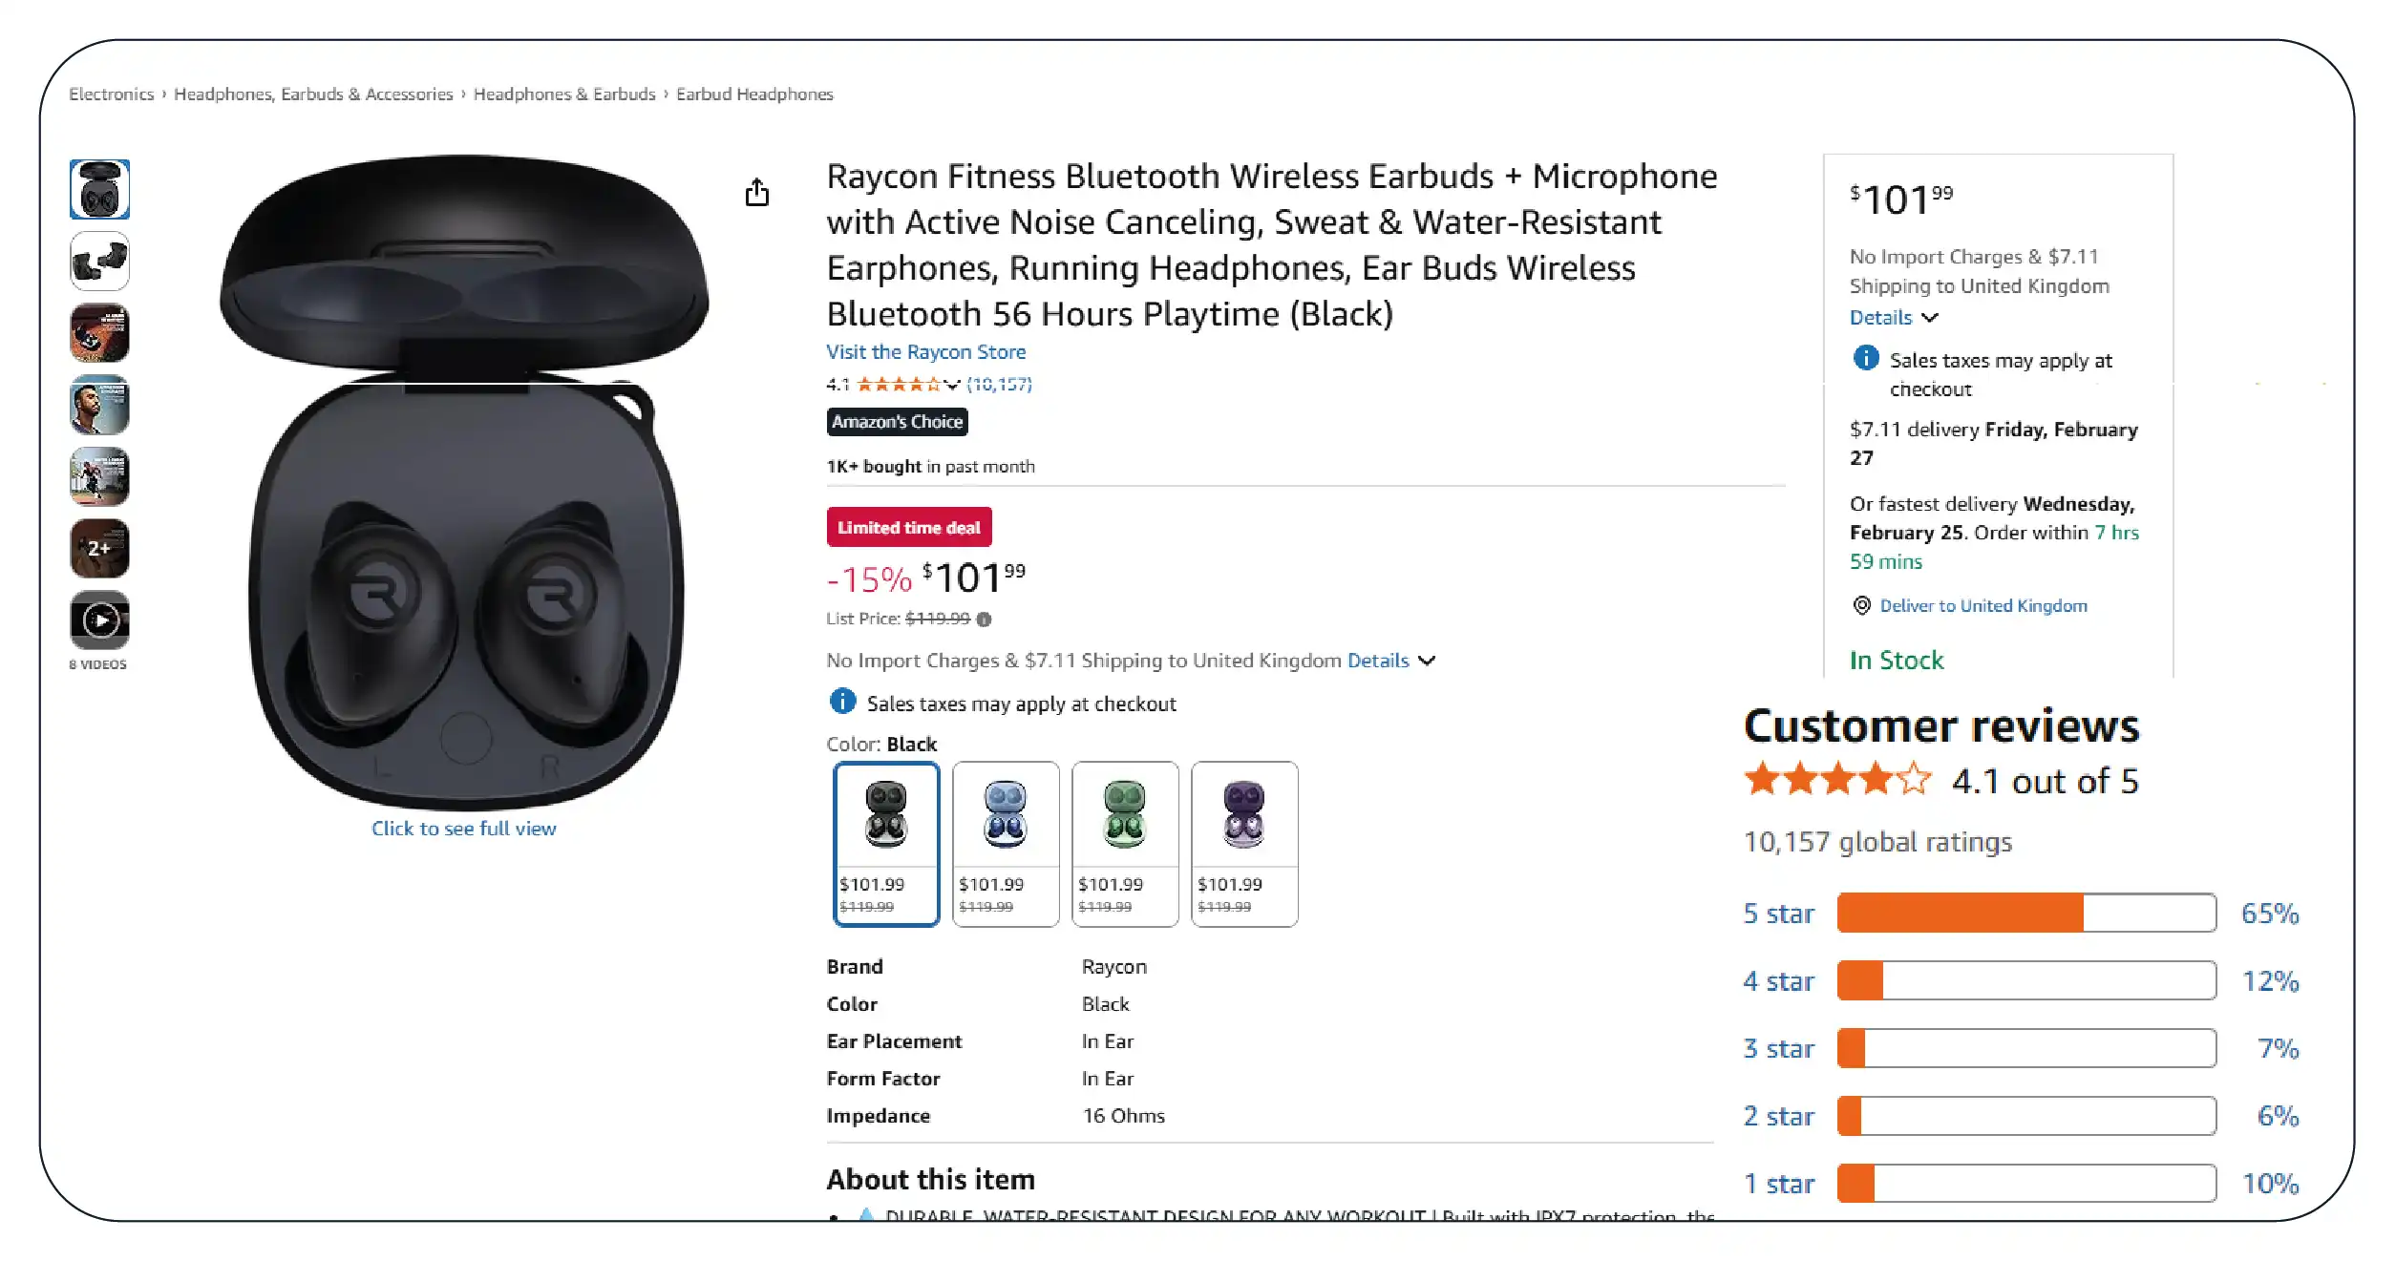Screen dimensions: 2396x1261
Task: Pick the purple earbuds color variant
Action: (1244, 843)
